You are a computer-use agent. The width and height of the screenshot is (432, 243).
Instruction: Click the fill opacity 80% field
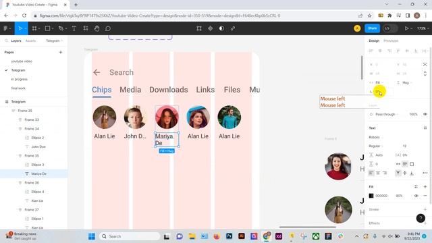tap(399, 196)
